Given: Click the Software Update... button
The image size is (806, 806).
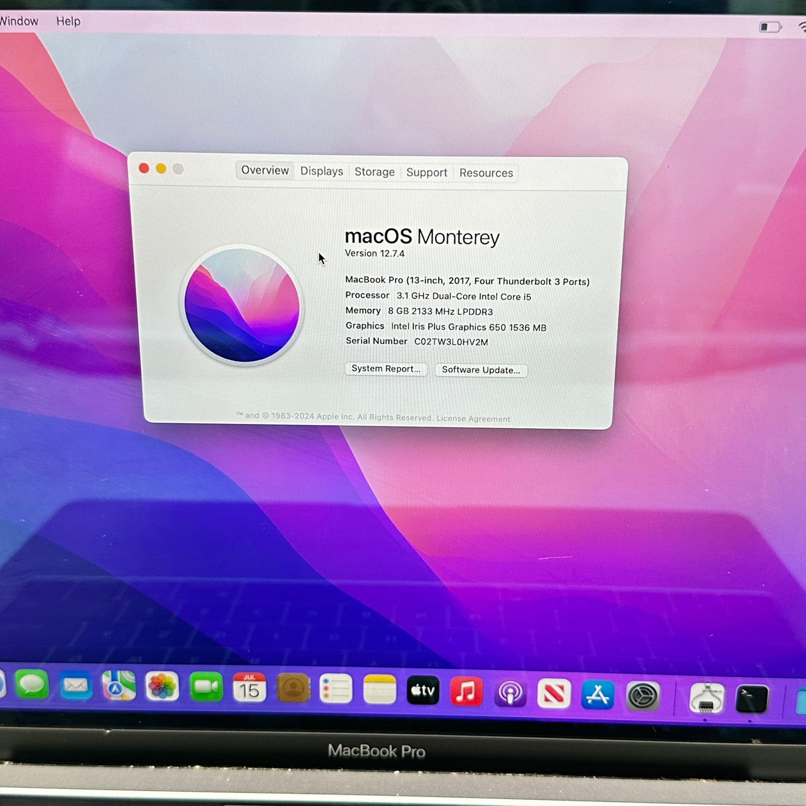Looking at the screenshot, I should (481, 370).
